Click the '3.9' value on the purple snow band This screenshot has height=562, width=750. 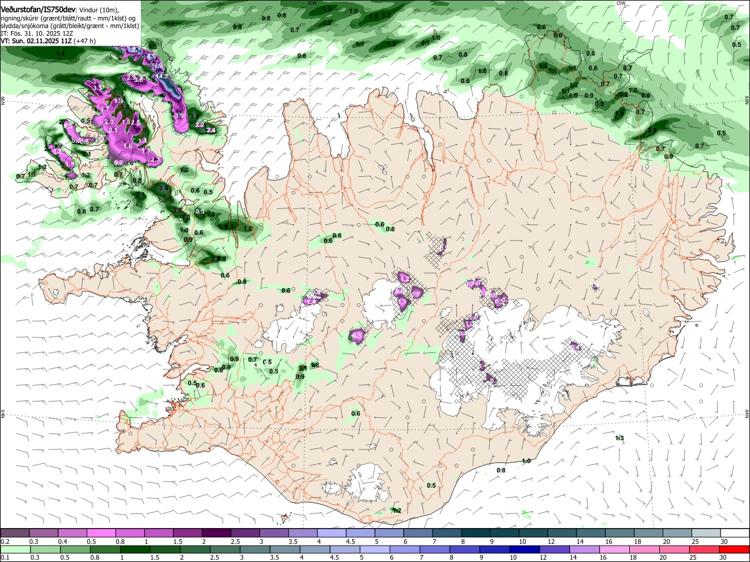point(179,116)
